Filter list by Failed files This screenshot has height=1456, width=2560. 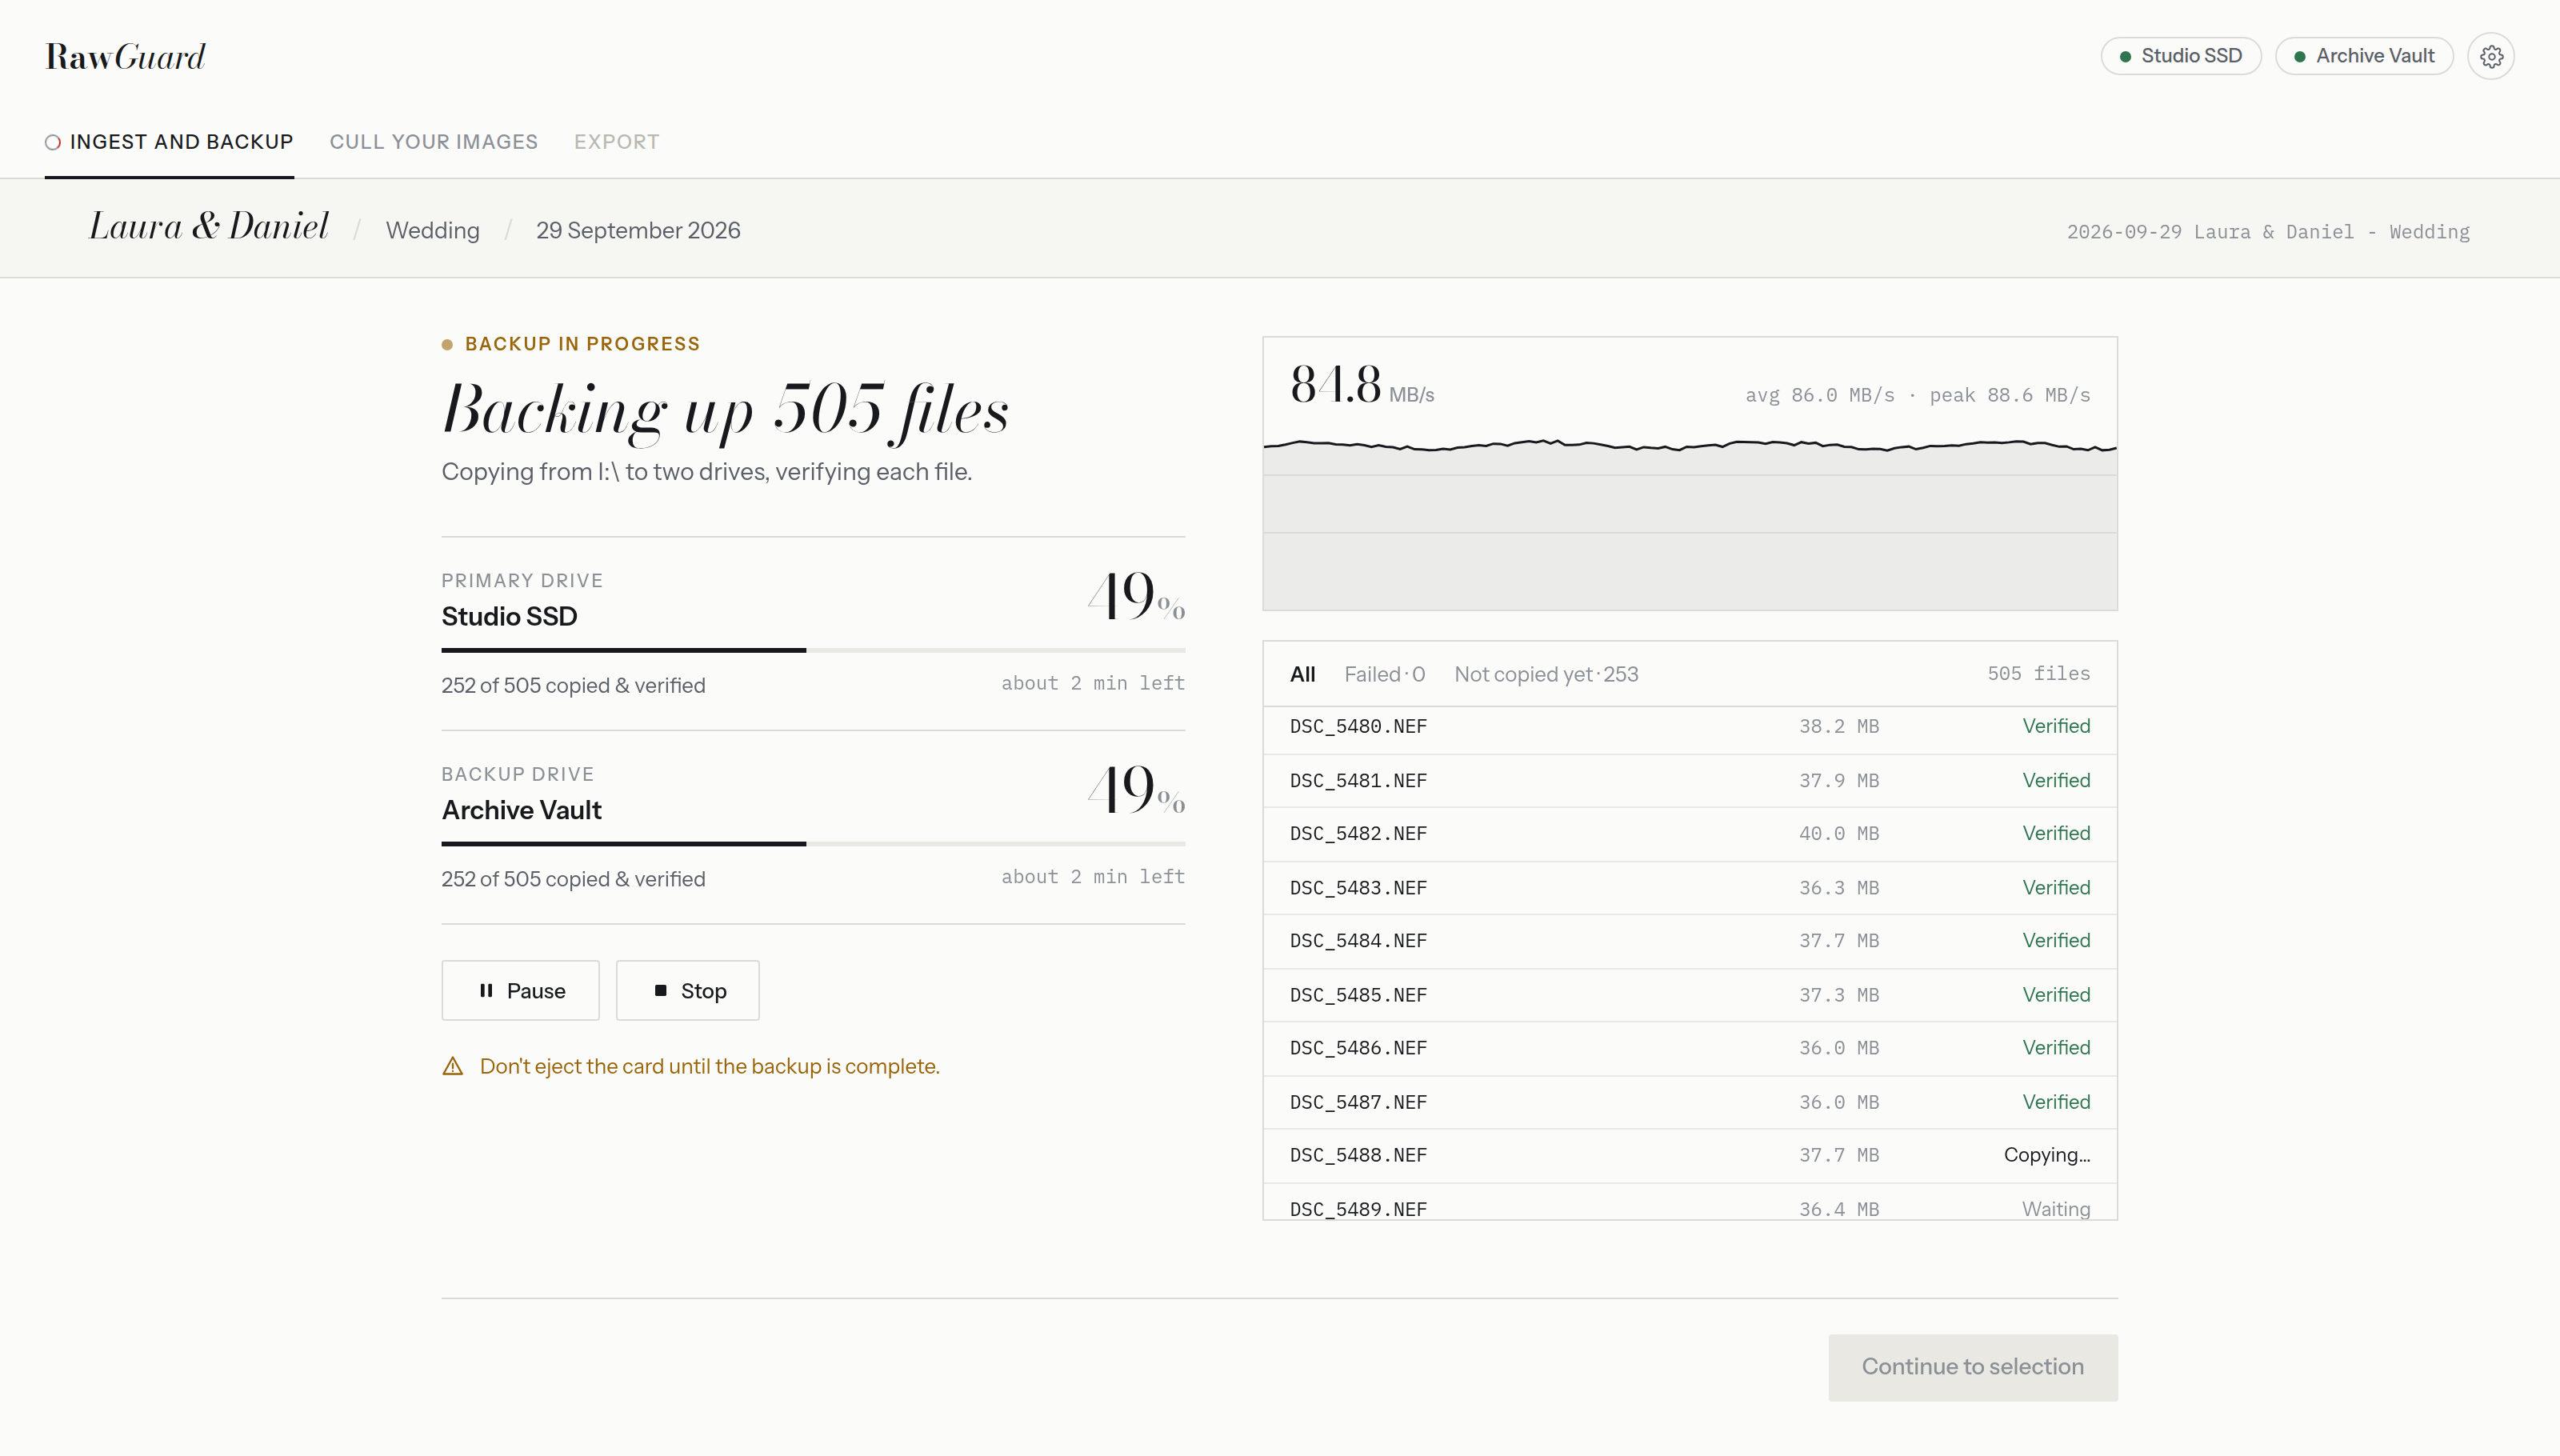click(1384, 674)
